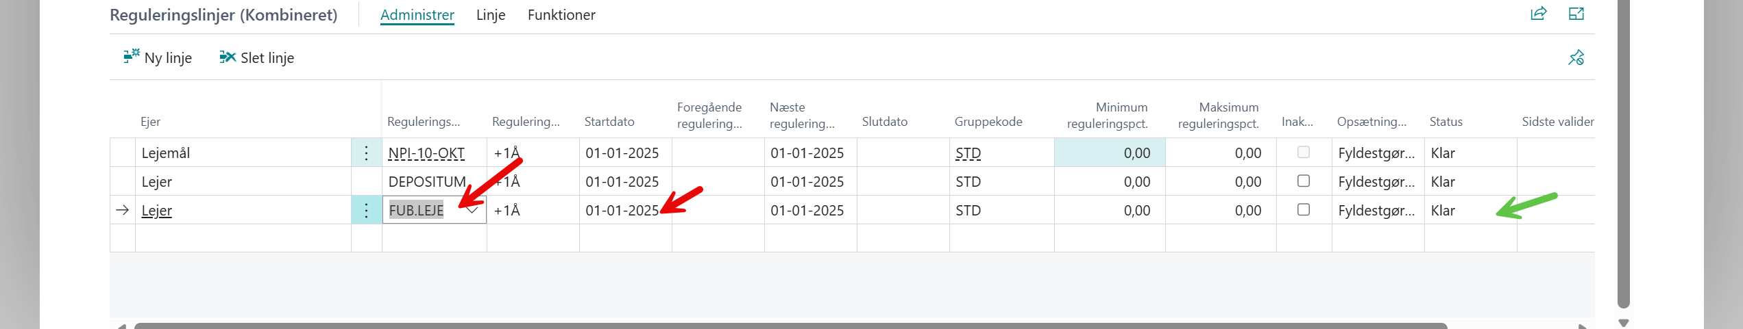Click the Slet linje icon
Image resolution: width=1743 pixels, height=329 pixels.
pyautogui.click(x=227, y=57)
